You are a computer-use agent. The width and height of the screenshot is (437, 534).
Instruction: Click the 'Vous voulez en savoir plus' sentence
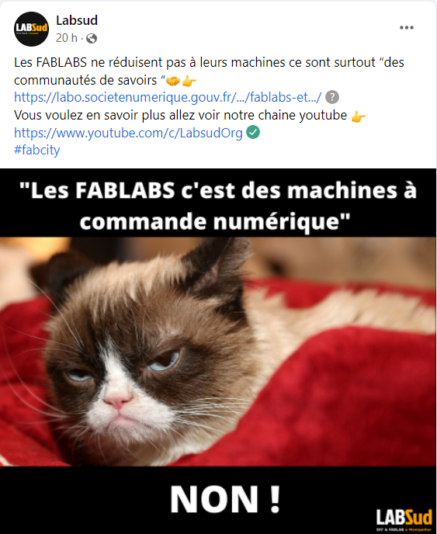[181, 116]
